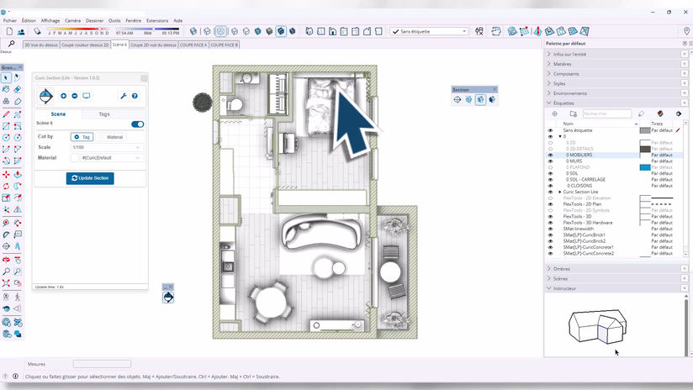
Task: Open tag details arrow icon
Action: coord(679,113)
